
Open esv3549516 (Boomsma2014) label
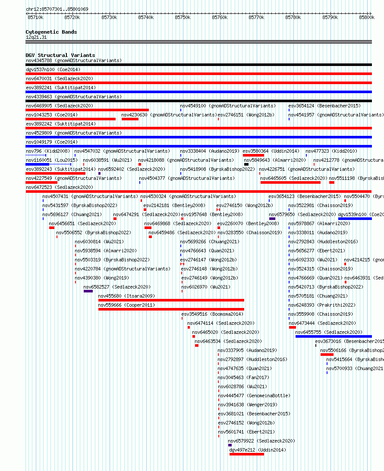212,314
